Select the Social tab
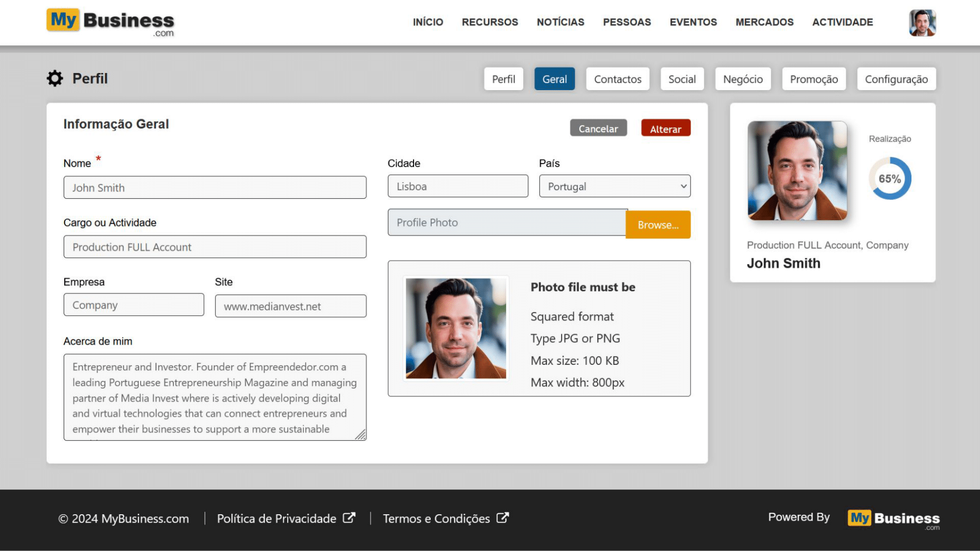980x551 pixels. (682, 79)
